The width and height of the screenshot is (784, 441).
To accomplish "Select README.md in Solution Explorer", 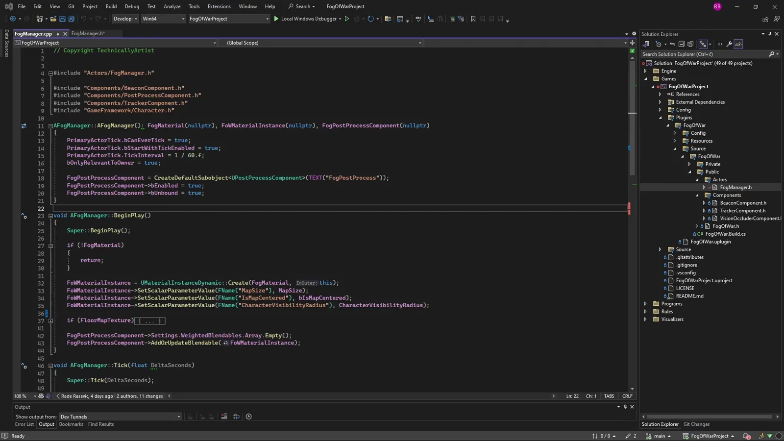I will coord(689,296).
